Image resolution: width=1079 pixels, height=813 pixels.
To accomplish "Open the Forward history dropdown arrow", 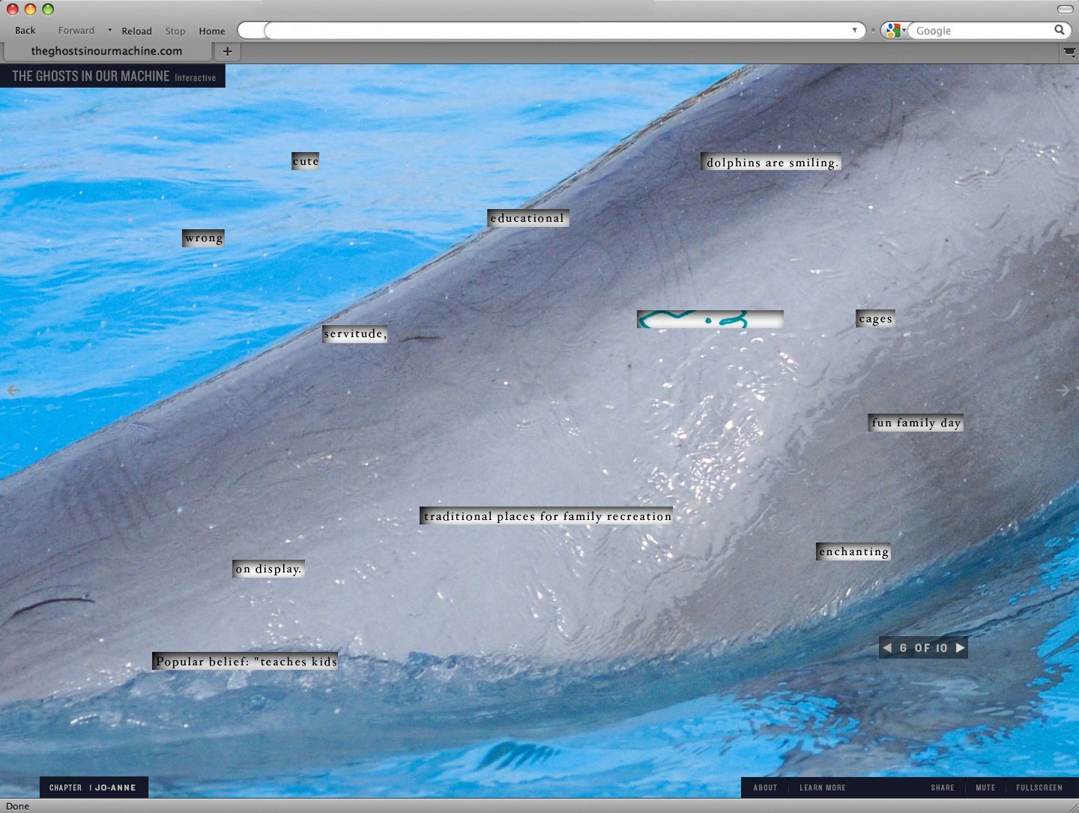I will pyautogui.click(x=109, y=31).
